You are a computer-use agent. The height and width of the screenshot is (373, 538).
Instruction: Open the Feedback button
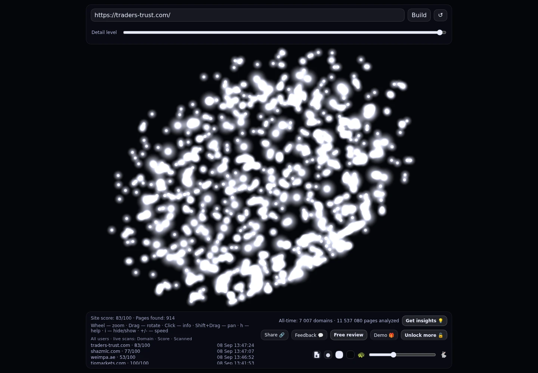click(x=309, y=335)
